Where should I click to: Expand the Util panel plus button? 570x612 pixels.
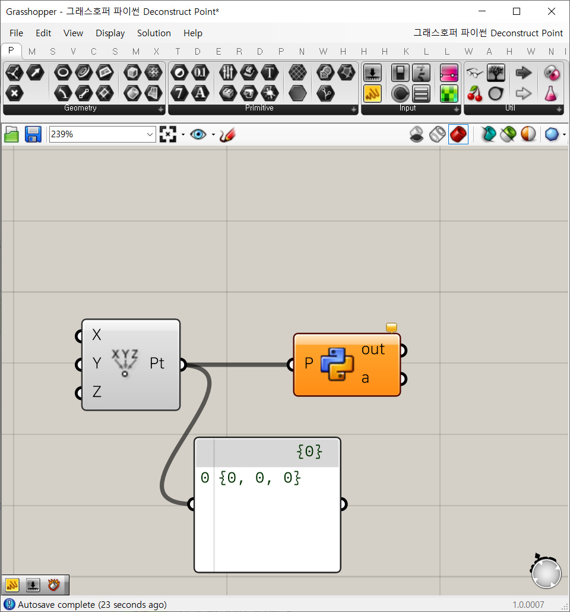559,110
